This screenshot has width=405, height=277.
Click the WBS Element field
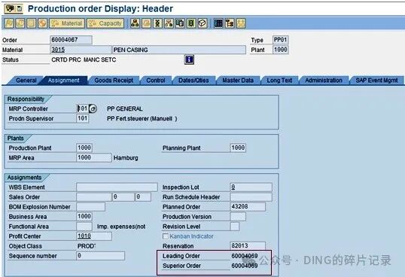coord(117,187)
